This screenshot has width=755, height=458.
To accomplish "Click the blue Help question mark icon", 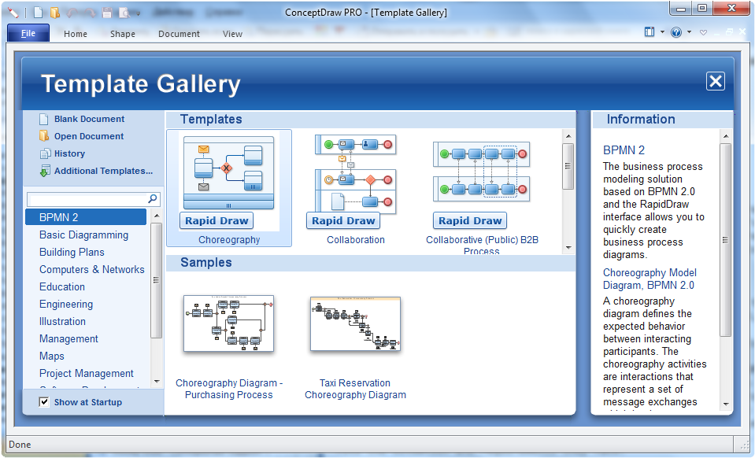I will (x=676, y=32).
